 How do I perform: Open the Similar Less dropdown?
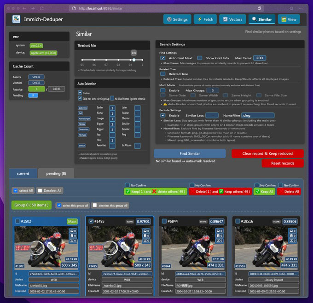[x=212, y=116]
